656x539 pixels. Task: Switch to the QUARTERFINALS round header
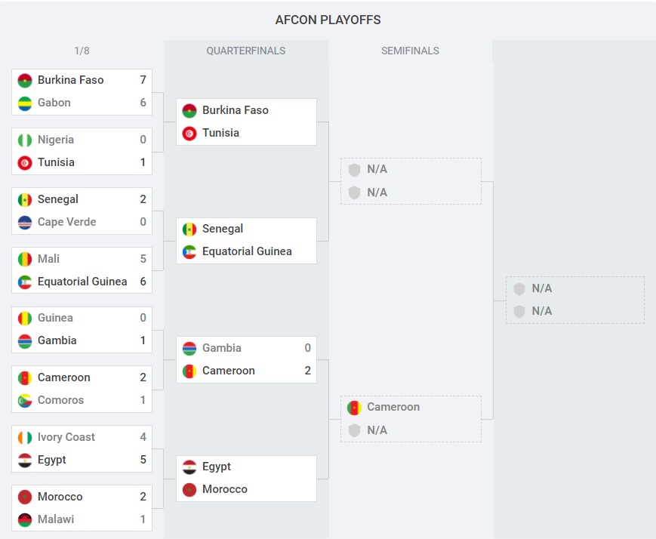pos(246,51)
